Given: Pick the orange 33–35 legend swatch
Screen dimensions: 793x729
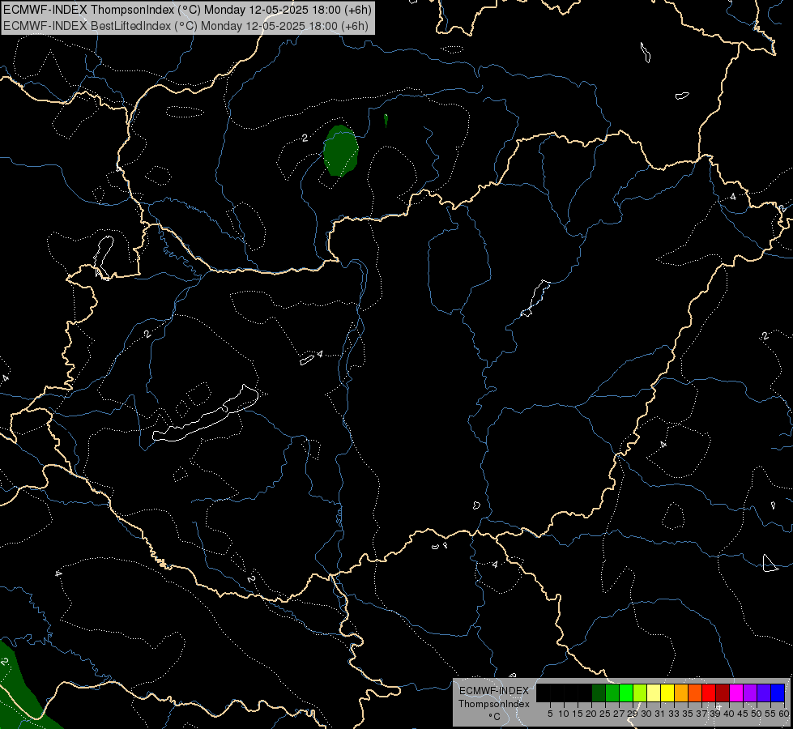Looking at the screenshot, I should tap(681, 693).
